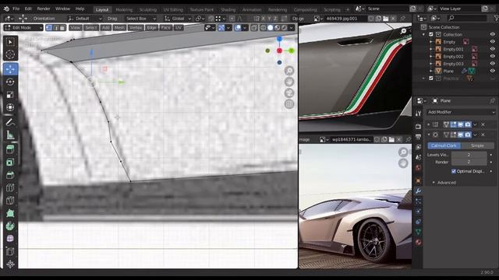Activate the Scale tool
Image resolution: width=499 pixels, height=280 pixels.
[10, 95]
